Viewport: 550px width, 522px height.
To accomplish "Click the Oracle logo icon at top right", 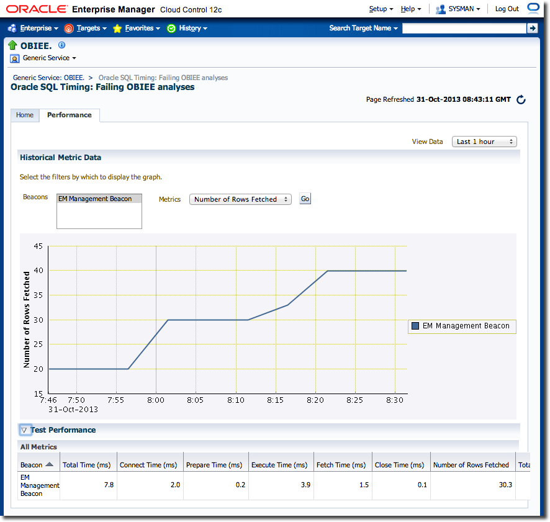I will [533, 9].
